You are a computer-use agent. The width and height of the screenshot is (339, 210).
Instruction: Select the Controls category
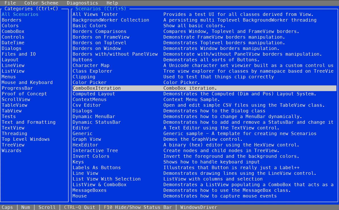coord(13,37)
